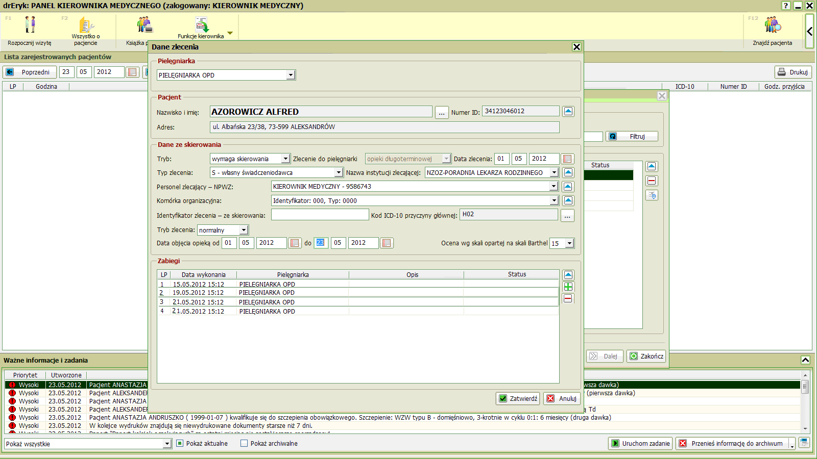Click red minus icon beside background Status list
The image size is (817, 459).
click(x=652, y=181)
